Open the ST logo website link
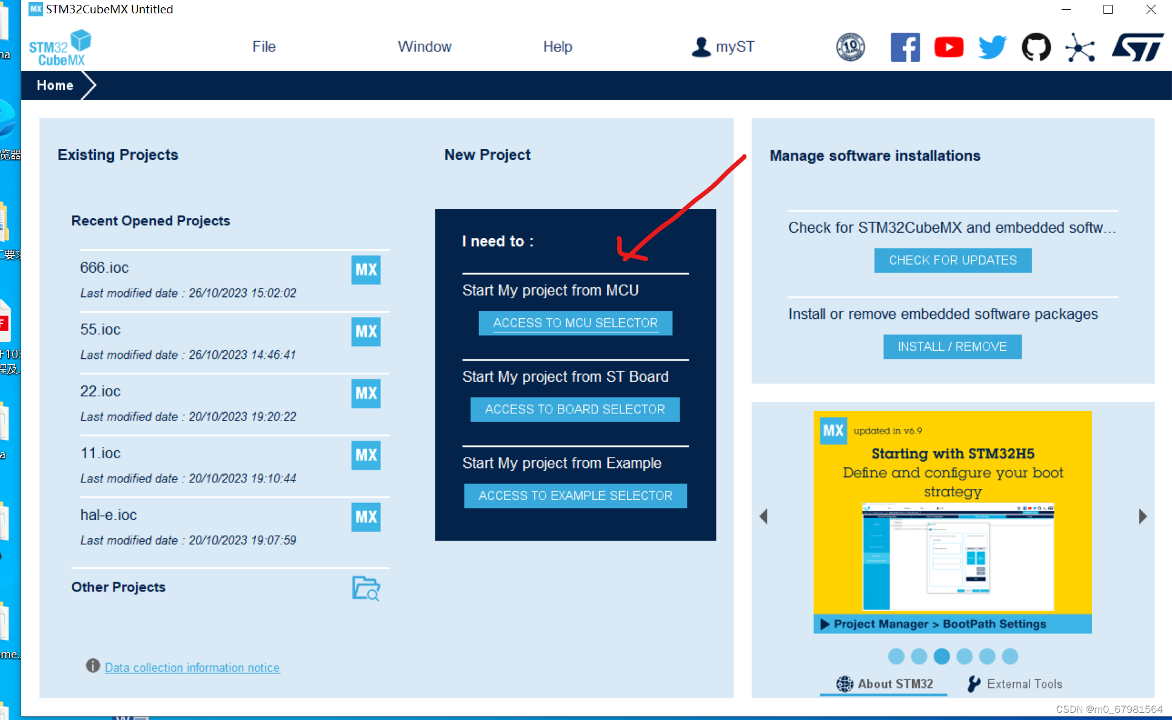This screenshot has height=720, width=1172. [1137, 47]
